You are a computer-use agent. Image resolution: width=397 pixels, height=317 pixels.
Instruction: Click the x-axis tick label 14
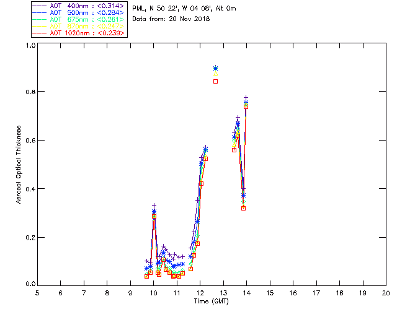[247, 293]
